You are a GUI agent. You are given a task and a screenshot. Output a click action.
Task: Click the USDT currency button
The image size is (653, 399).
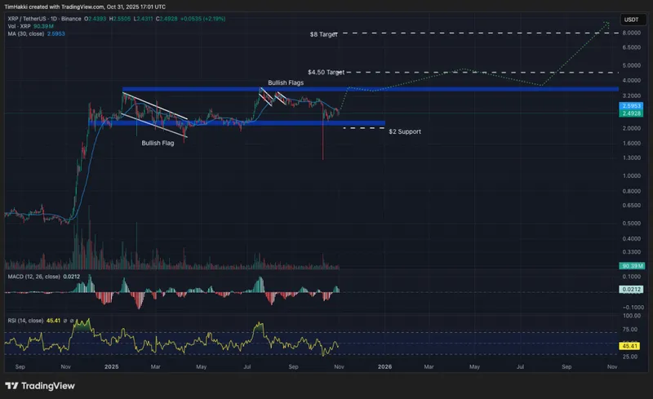pyautogui.click(x=631, y=19)
